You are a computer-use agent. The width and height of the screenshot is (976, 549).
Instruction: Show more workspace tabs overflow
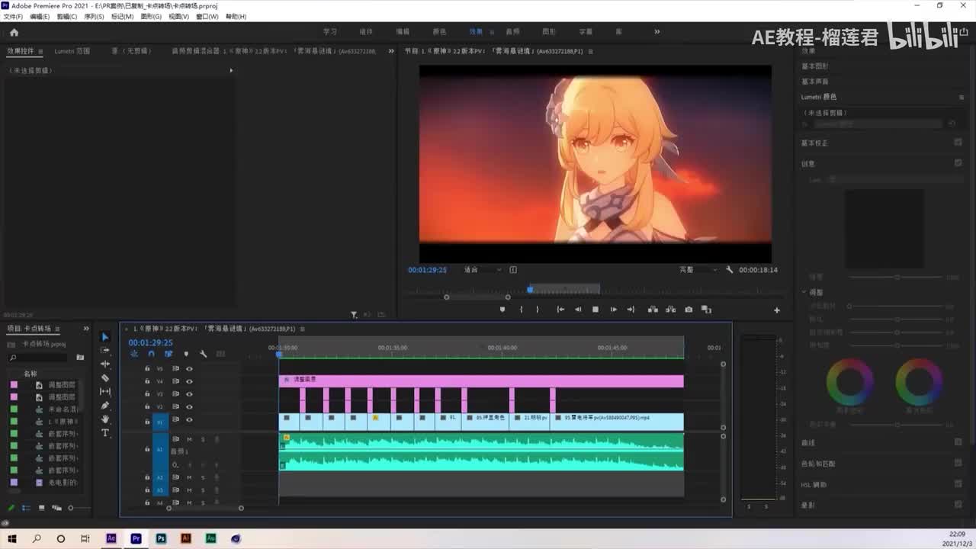(x=657, y=32)
